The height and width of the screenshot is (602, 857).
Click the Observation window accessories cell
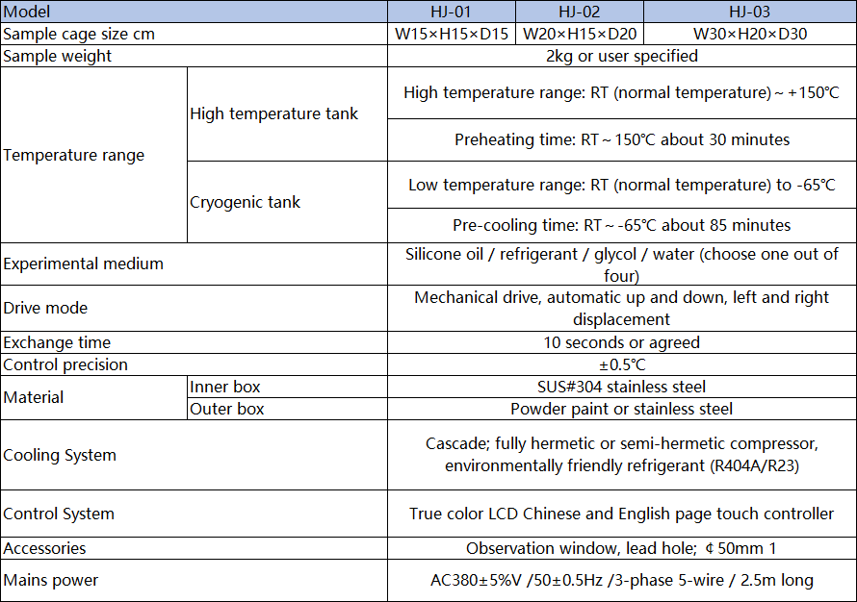click(621, 548)
